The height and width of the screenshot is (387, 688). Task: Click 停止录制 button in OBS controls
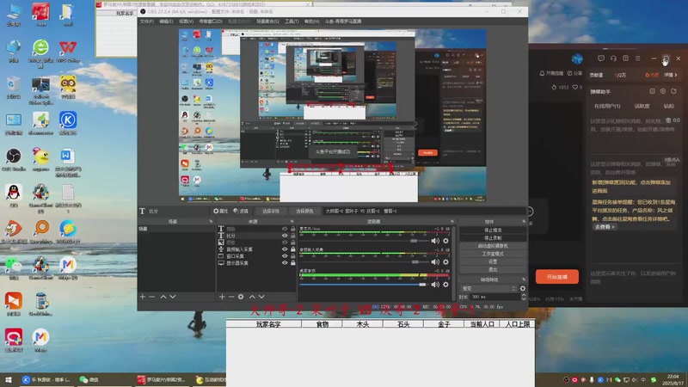pyautogui.click(x=493, y=238)
